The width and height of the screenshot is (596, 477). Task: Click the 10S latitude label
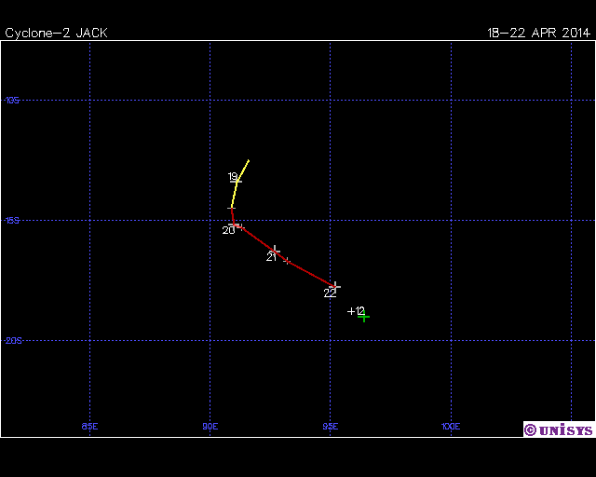pyautogui.click(x=13, y=100)
